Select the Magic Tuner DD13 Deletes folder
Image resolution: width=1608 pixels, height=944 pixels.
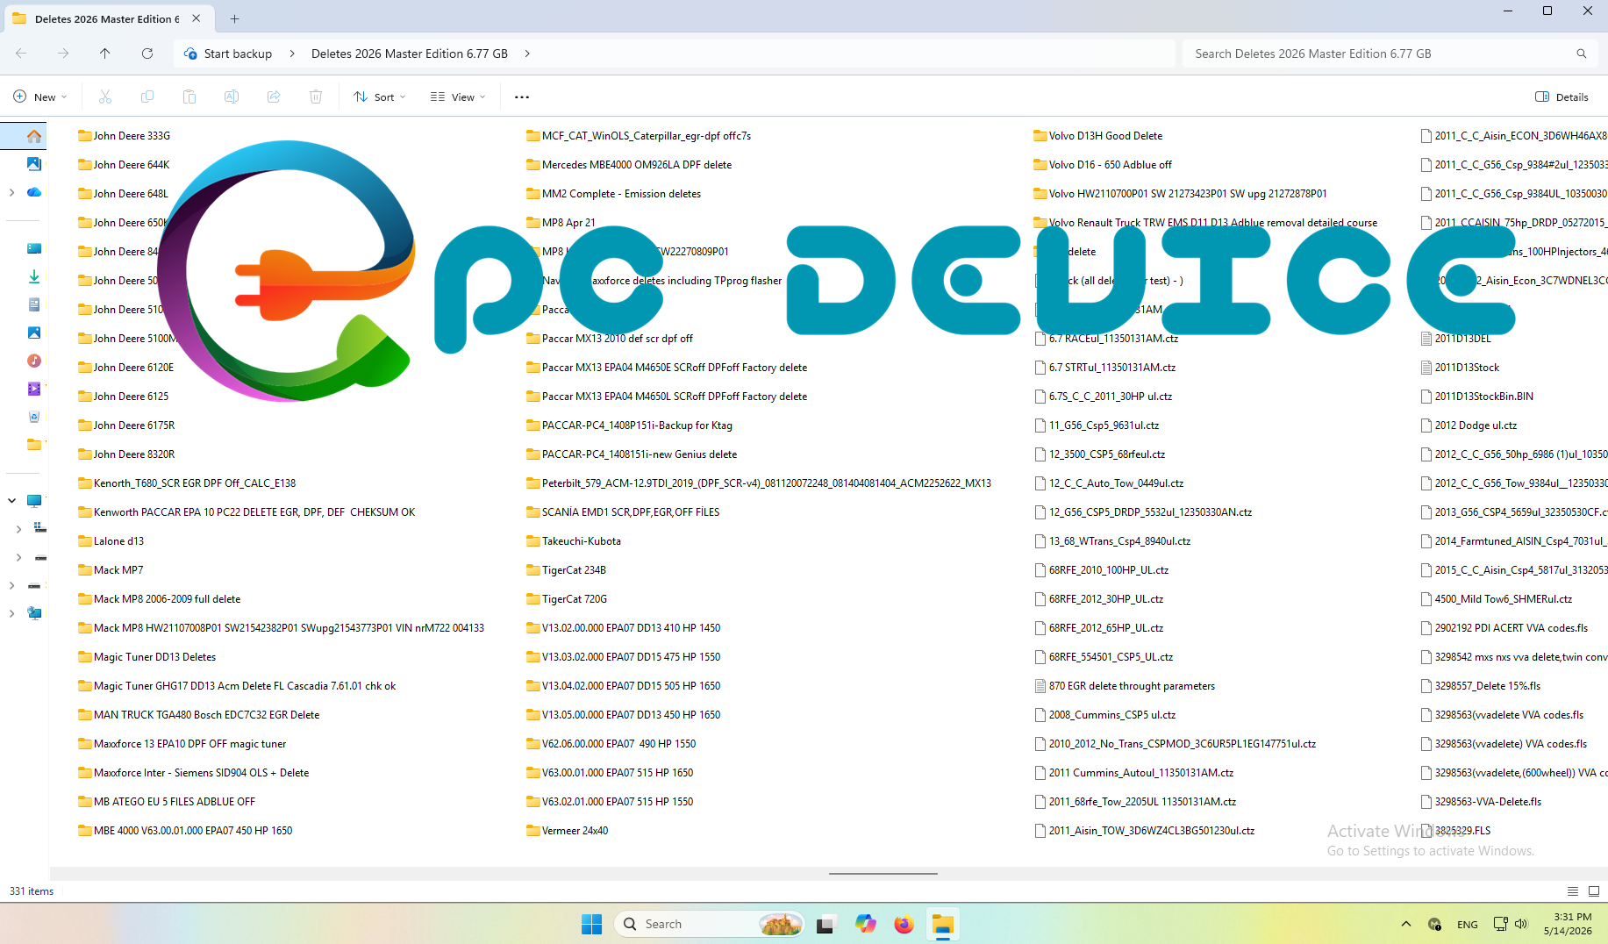coord(147,657)
